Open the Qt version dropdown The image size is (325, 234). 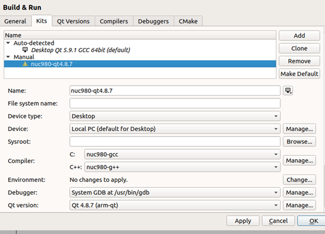tap(175, 205)
